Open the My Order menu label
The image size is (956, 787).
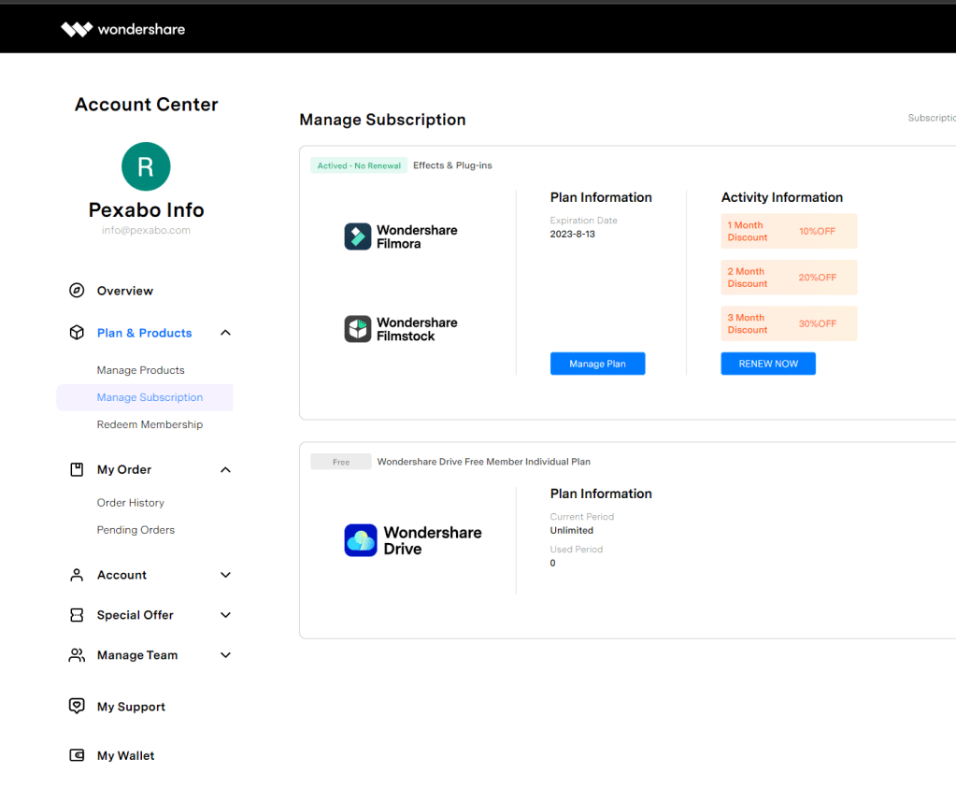(x=124, y=470)
